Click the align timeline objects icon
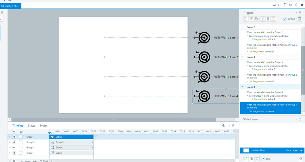The width and height of the screenshot is (305, 162). pos(224,125)
